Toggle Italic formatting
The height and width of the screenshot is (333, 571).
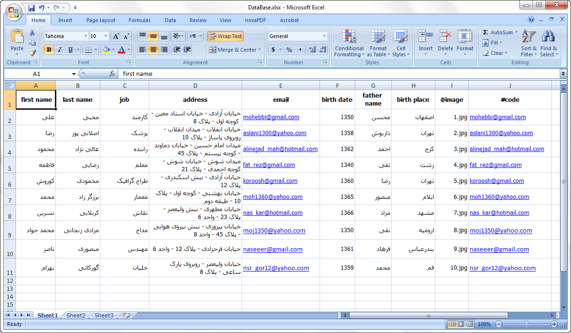[x=60, y=50]
